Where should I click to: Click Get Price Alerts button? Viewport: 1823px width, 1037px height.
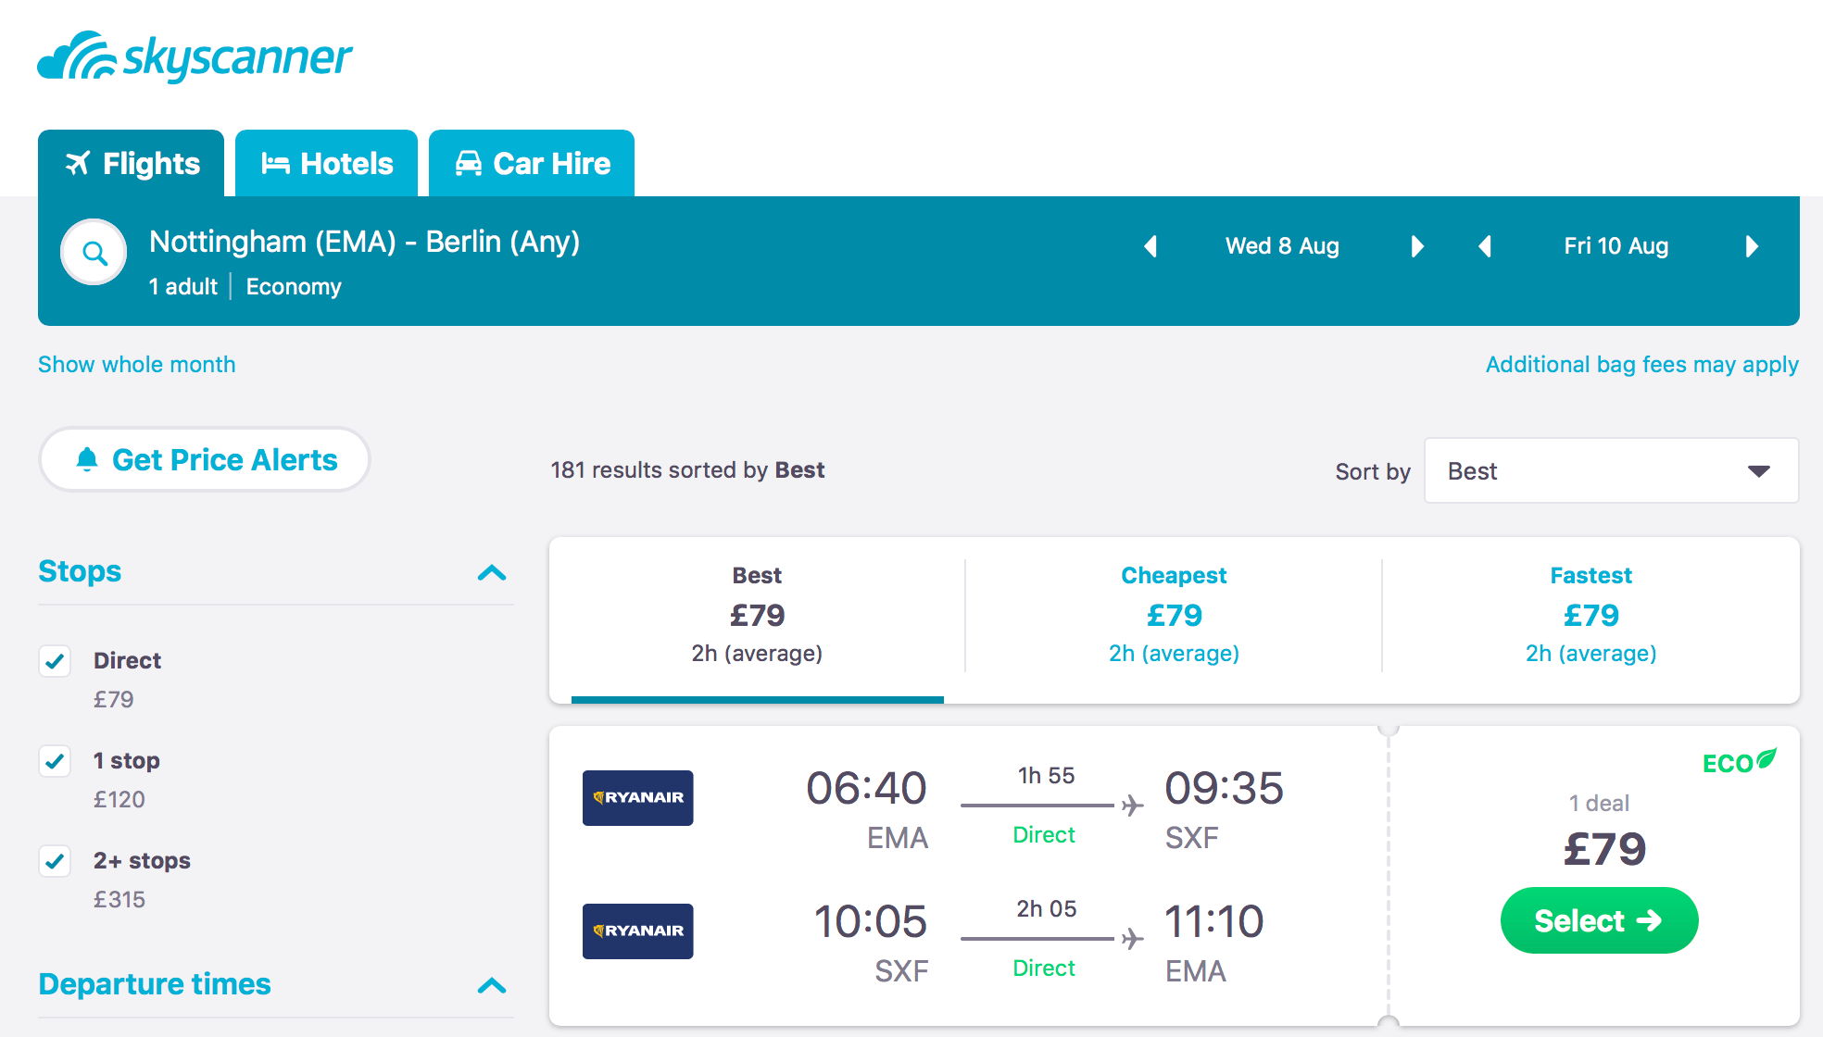(205, 460)
